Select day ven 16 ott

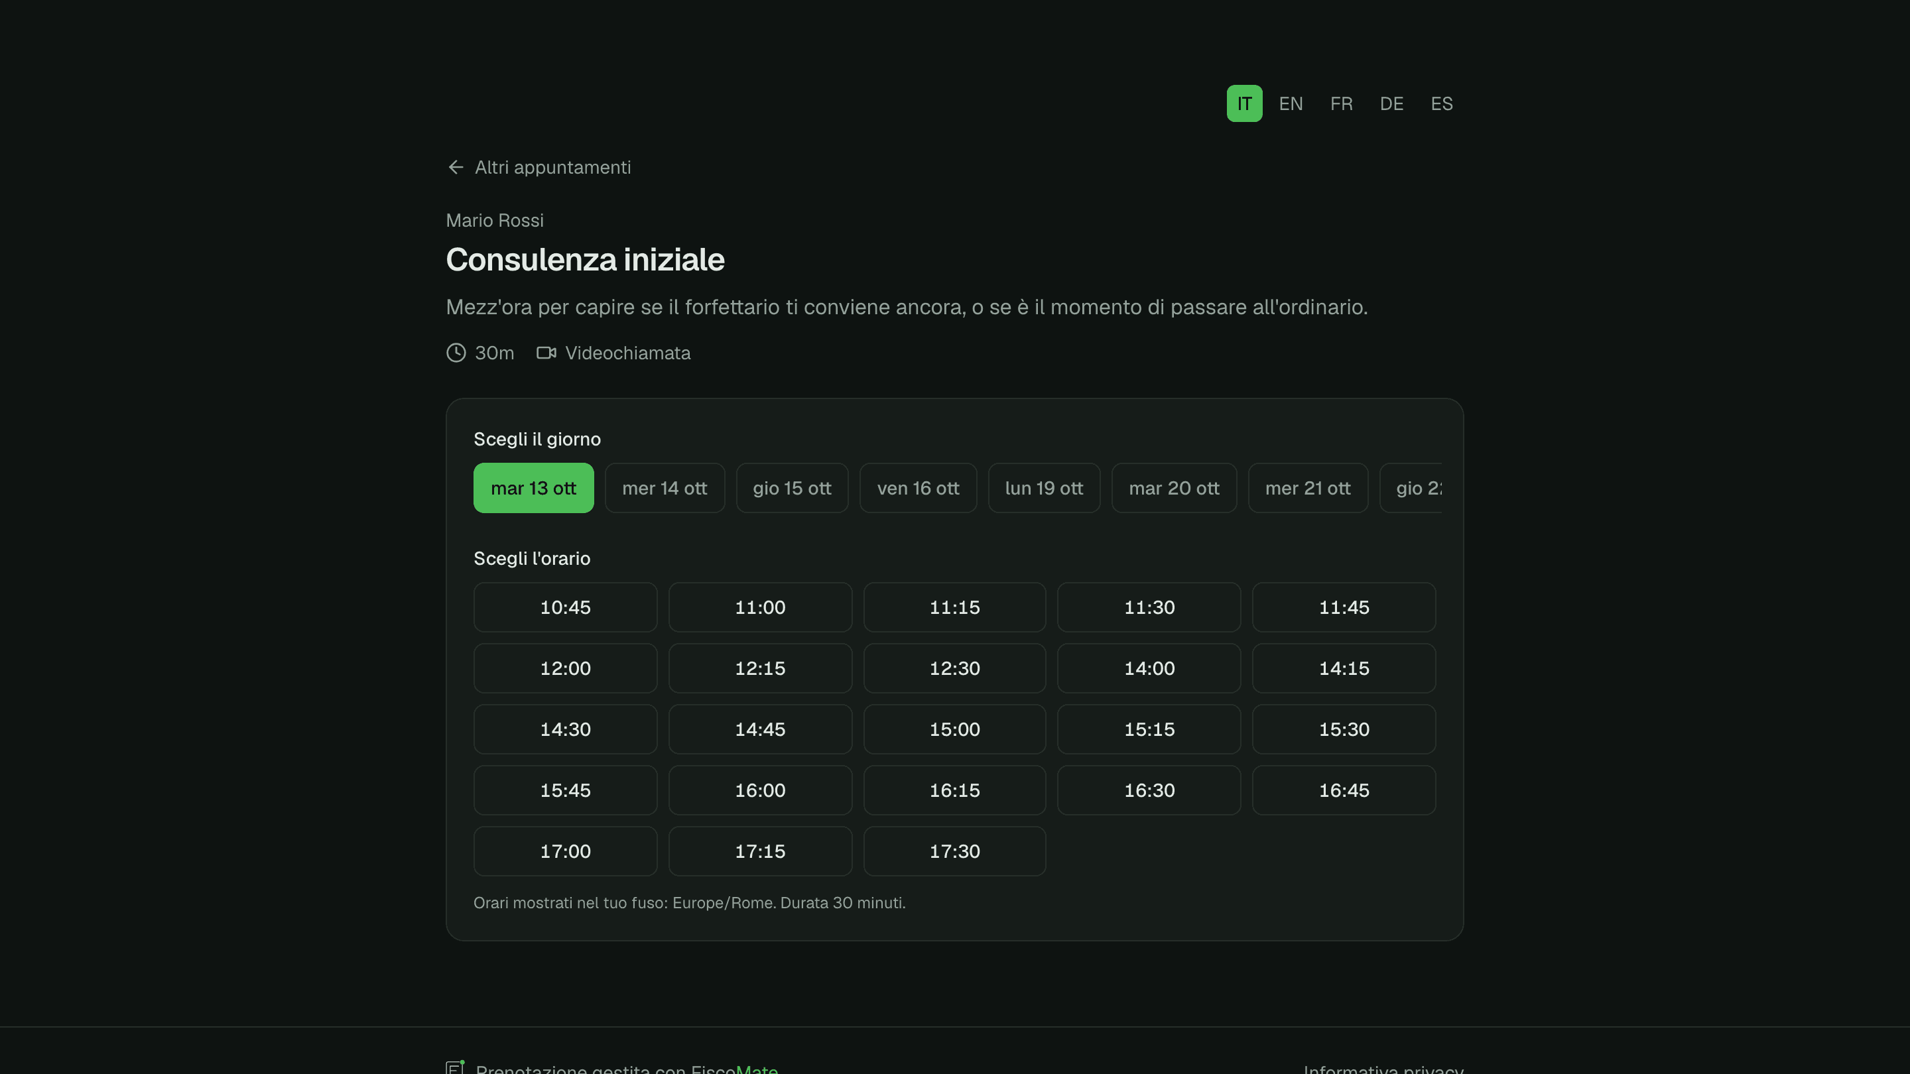coord(918,489)
